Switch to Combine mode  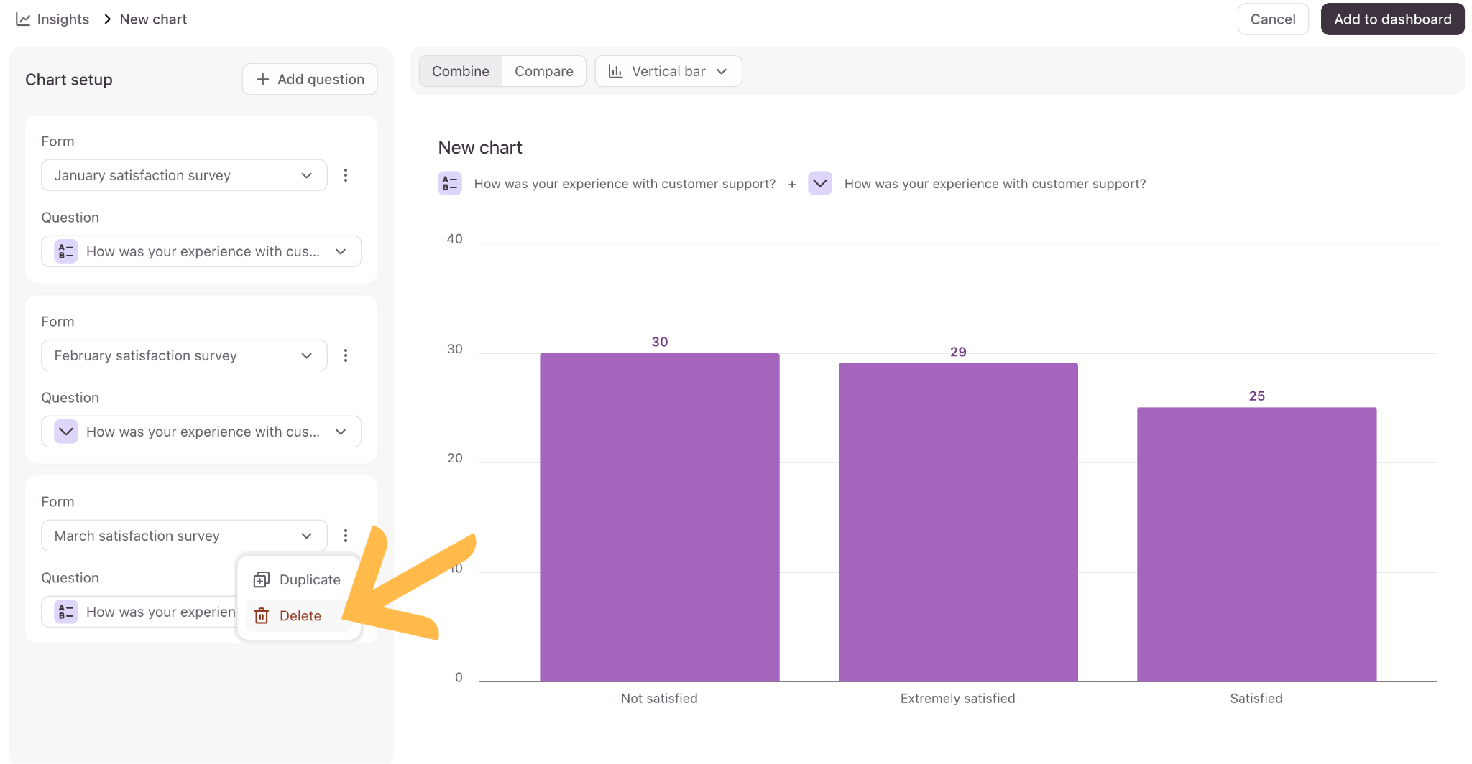point(461,71)
